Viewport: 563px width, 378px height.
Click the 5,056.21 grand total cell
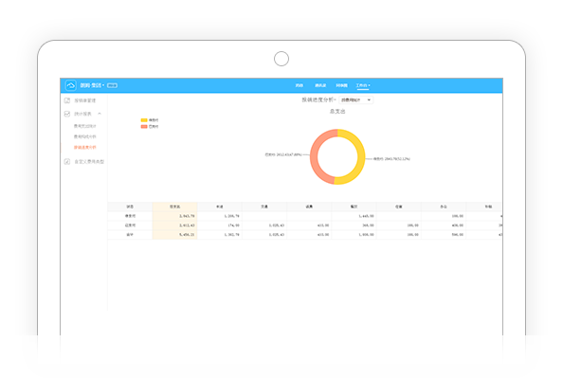coord(174,235)
